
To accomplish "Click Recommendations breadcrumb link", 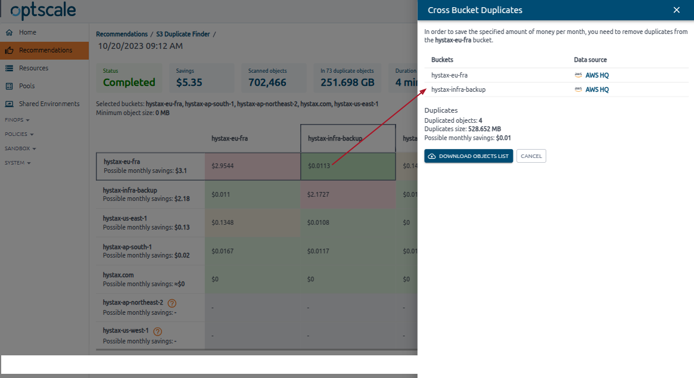I will point(122,34).
